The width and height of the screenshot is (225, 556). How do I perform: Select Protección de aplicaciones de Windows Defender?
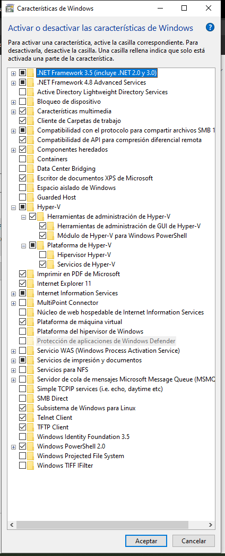(106, 341)
